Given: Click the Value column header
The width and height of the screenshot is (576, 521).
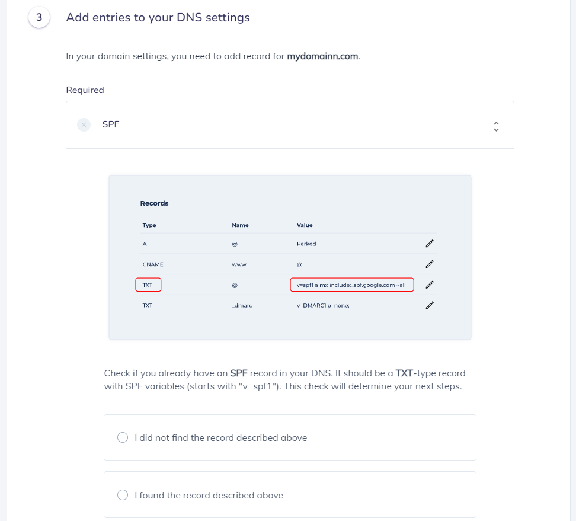Looking at the screenshot, I should point(305,225).
